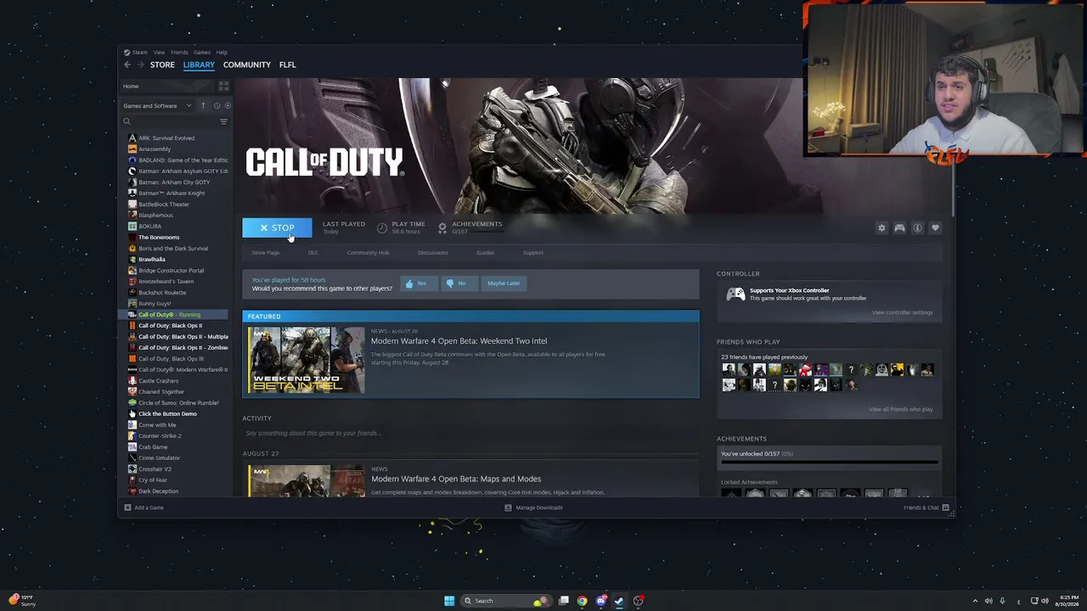
Task: Click the Play Time clock icon
Action: tap(382, 228)
